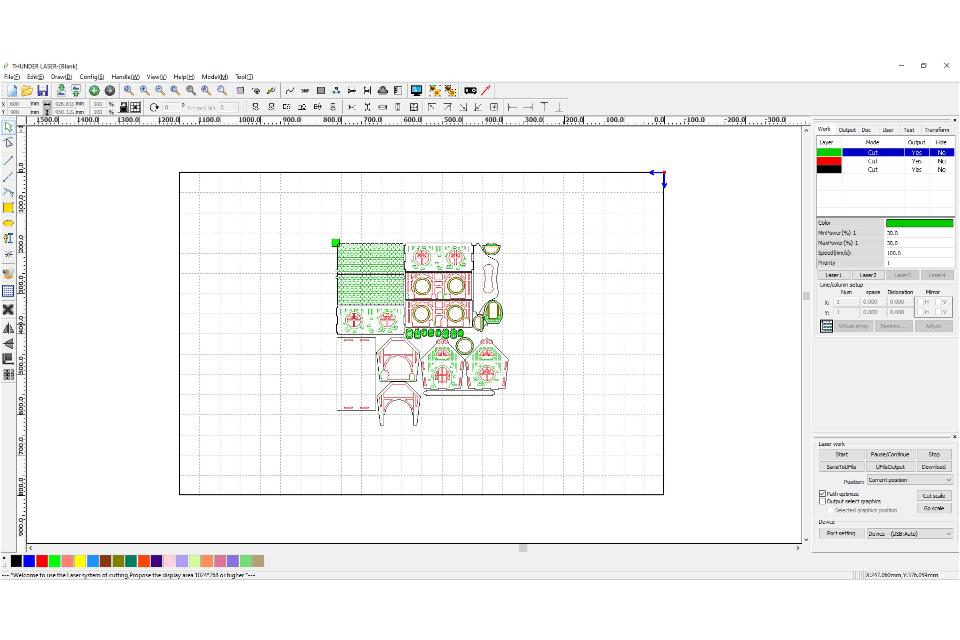Click the horizontal mirror tool

[x=8, y=328]
